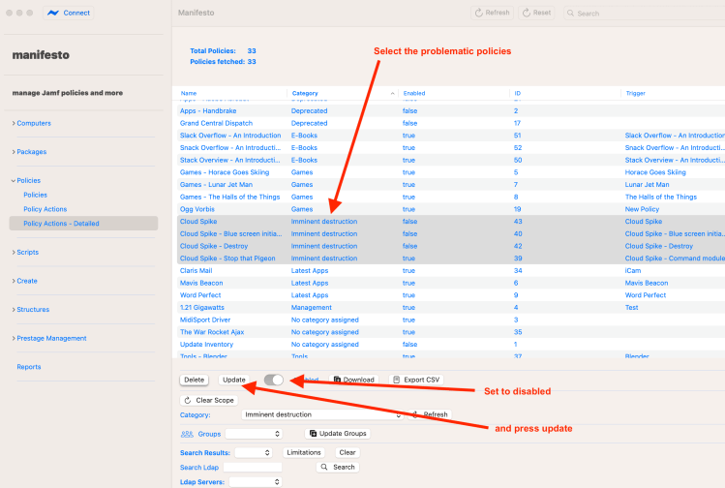725x488 pixels.
Task: Sort the table by Category column header
Action: pos(304,93)
